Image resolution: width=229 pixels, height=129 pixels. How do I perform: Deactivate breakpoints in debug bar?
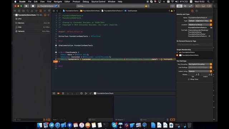58,93
